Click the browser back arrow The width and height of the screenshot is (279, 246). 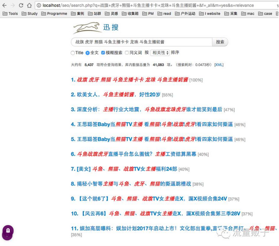[x=5, y=5]
